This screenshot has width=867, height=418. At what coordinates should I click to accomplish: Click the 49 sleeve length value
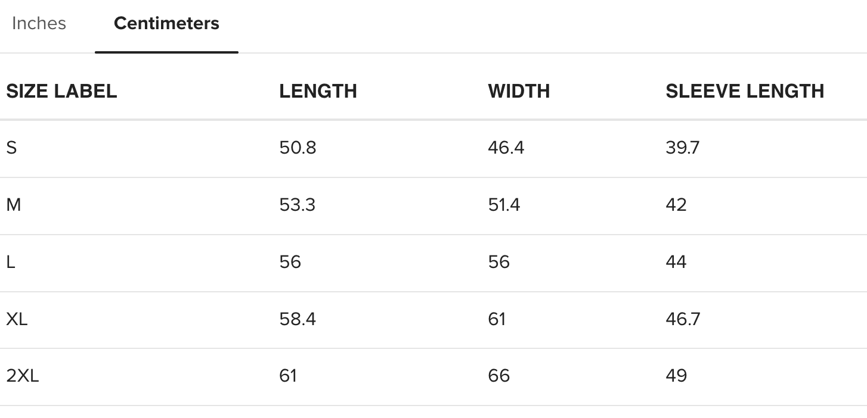tap(676, 376)
